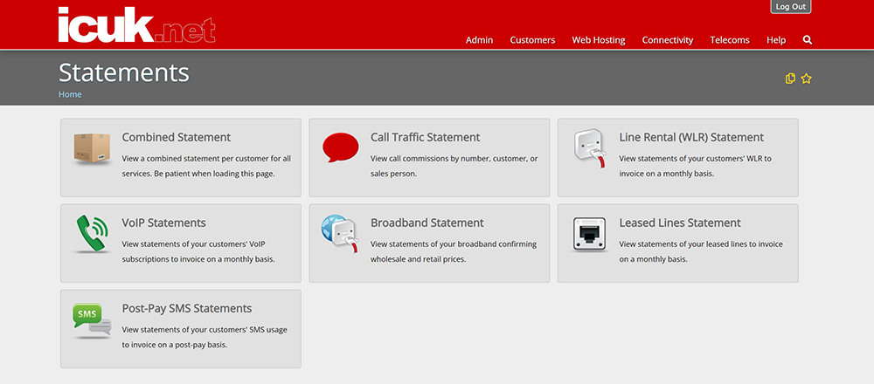Open the Web Hosting menu

tap(599, 40)
